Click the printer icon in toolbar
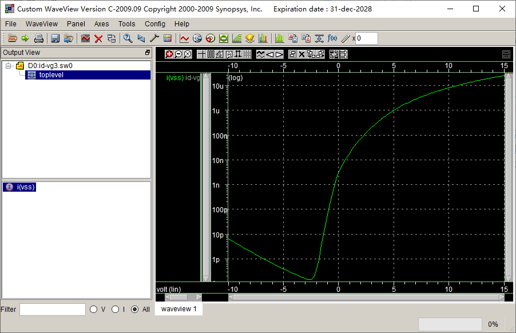516x333 pixels. click(x=38, y=38)
